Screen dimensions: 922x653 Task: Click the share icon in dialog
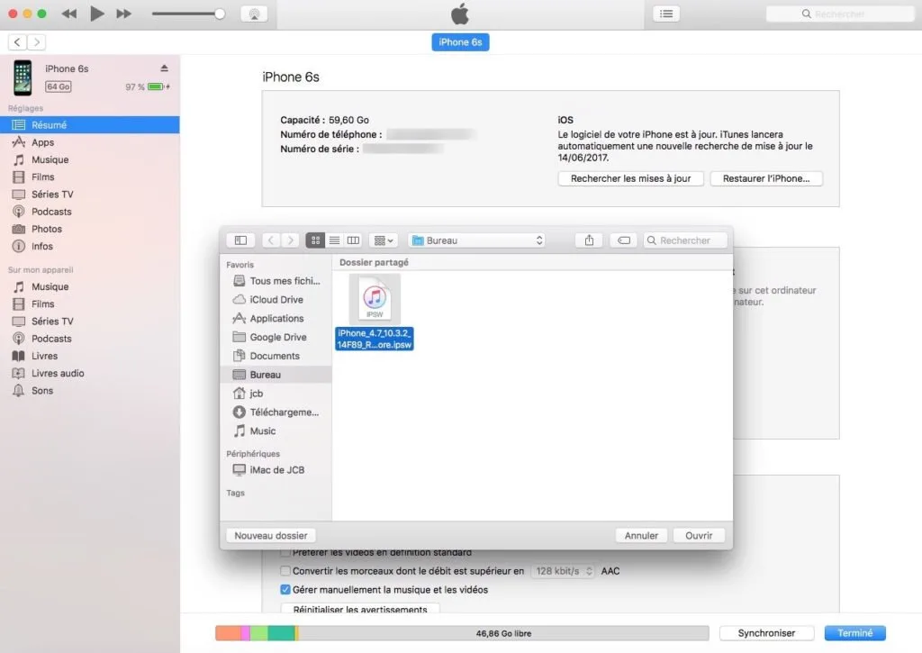click(589, 240)
